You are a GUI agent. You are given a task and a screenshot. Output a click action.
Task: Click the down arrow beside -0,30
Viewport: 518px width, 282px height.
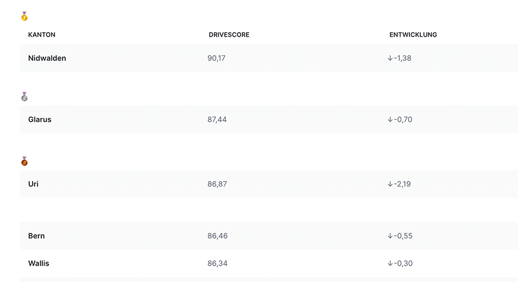coord(390,263)
